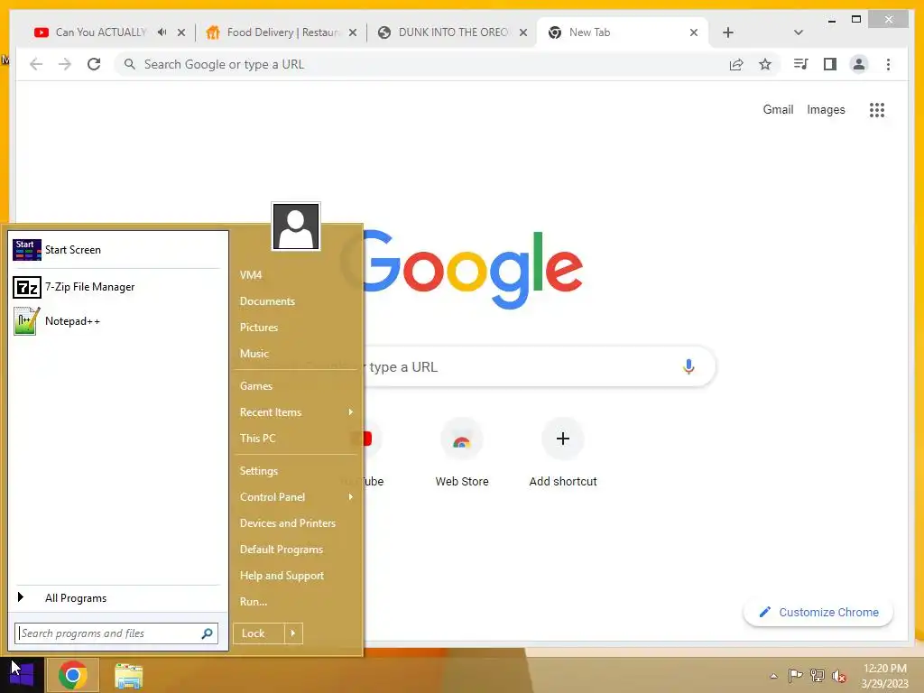Reload the current page

pyautogui.click(x=94, y=64)
